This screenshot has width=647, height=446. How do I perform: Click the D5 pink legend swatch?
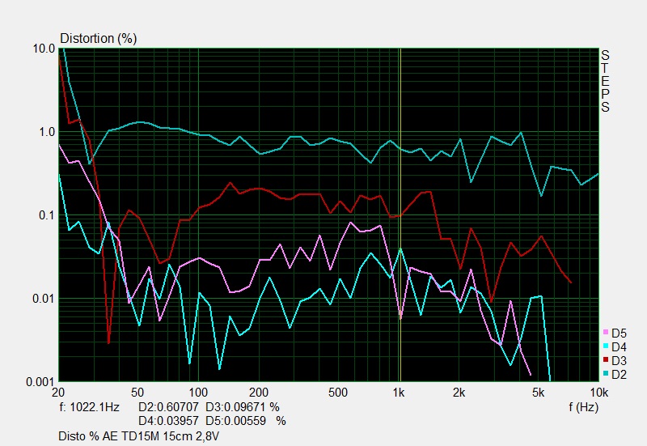pyautogui.click(x=605, y=333)
